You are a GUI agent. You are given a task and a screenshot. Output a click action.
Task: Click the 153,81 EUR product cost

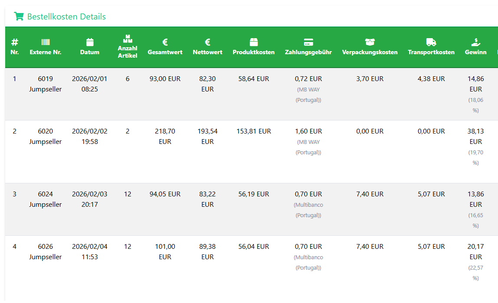pos(254,131)
